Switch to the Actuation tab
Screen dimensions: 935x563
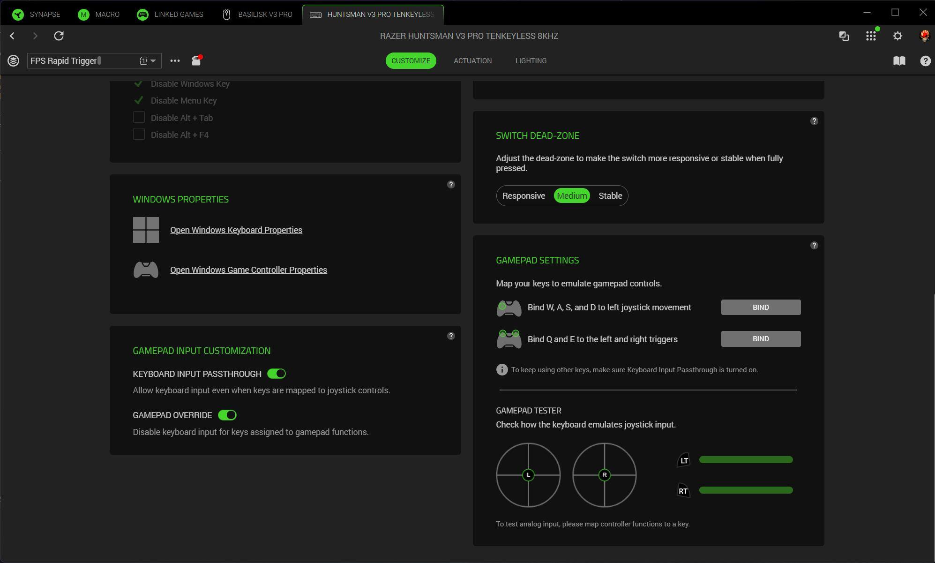[472, 61]
